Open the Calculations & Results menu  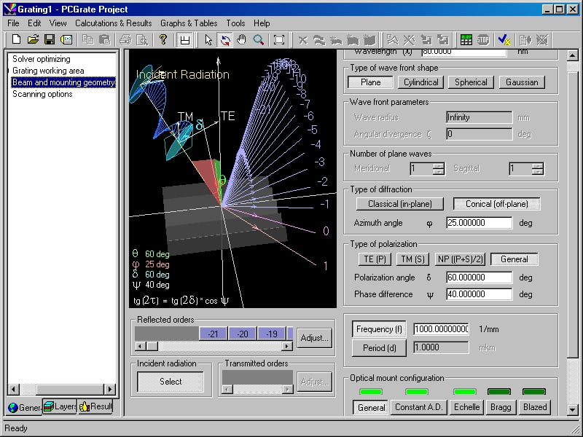[114, 23]
